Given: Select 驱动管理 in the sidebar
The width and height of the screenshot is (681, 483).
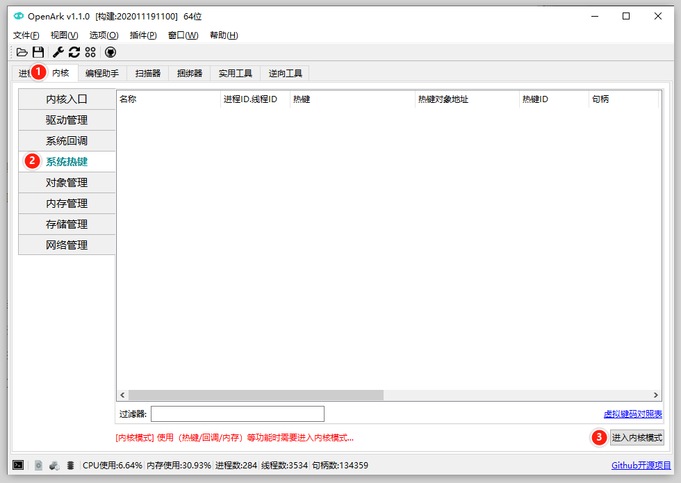Looking at the screenshot, I should pyautogui.click(x=66, y=120).
